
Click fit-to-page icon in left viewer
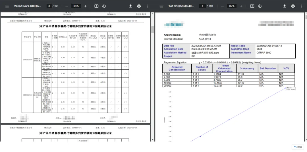click(96, 6)
